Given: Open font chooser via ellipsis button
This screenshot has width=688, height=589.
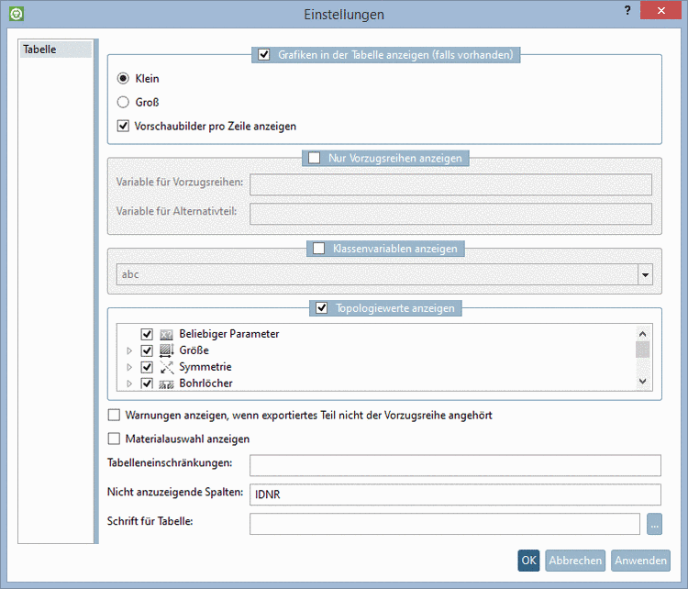Looking at the screenshot, I should click(654, 524).
